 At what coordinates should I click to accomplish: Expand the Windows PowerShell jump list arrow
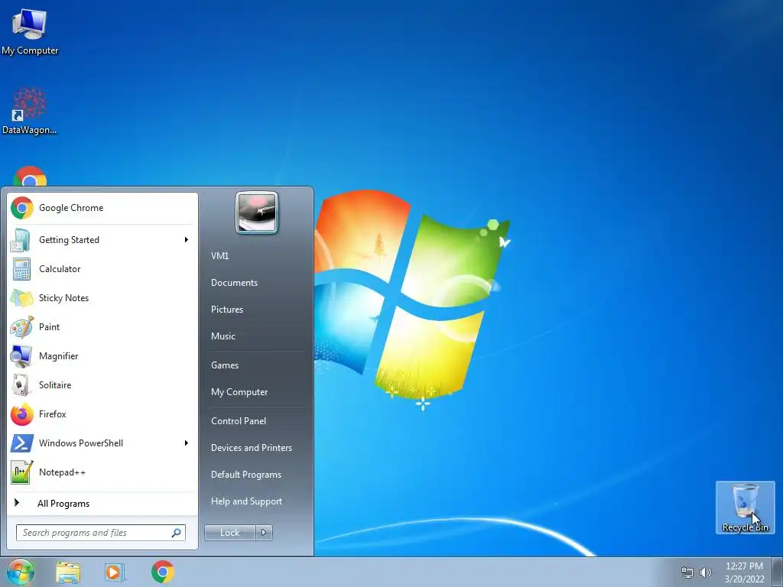187,443
